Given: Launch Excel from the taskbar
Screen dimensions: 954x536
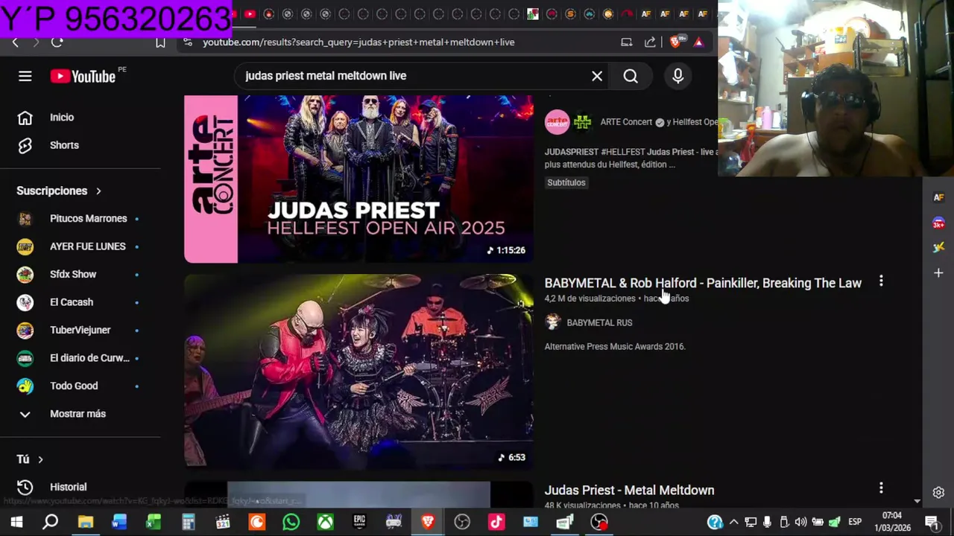Looking at the screenshot, I should coord(154,522).
